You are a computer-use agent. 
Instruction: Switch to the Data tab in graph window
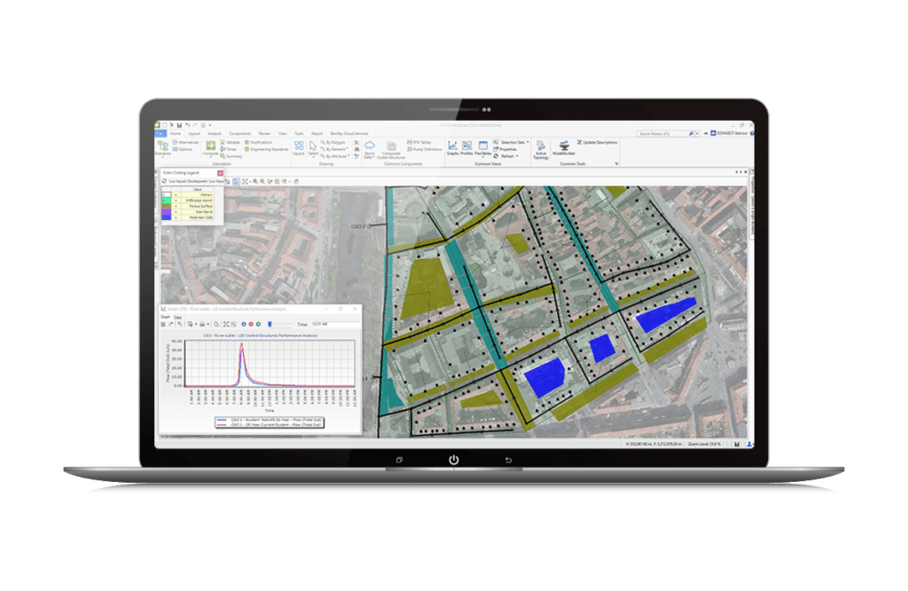tap(177, 317)
